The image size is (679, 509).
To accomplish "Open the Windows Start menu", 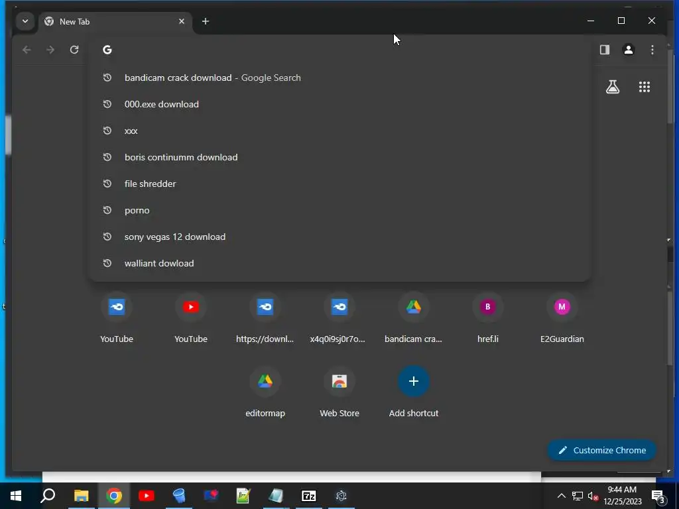I will 16,496.
